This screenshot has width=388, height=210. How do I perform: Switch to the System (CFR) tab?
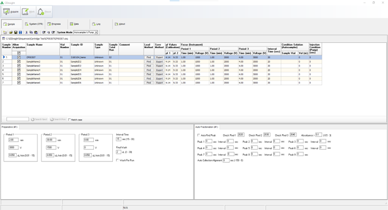click(x=34, y=24)
